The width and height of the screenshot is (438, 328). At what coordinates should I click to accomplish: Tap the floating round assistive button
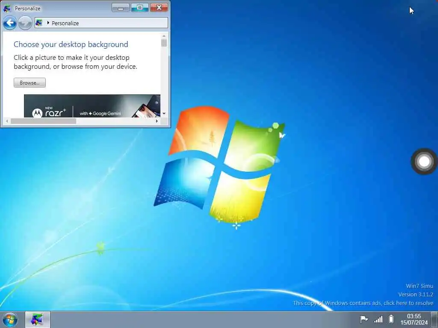[424, 161]
